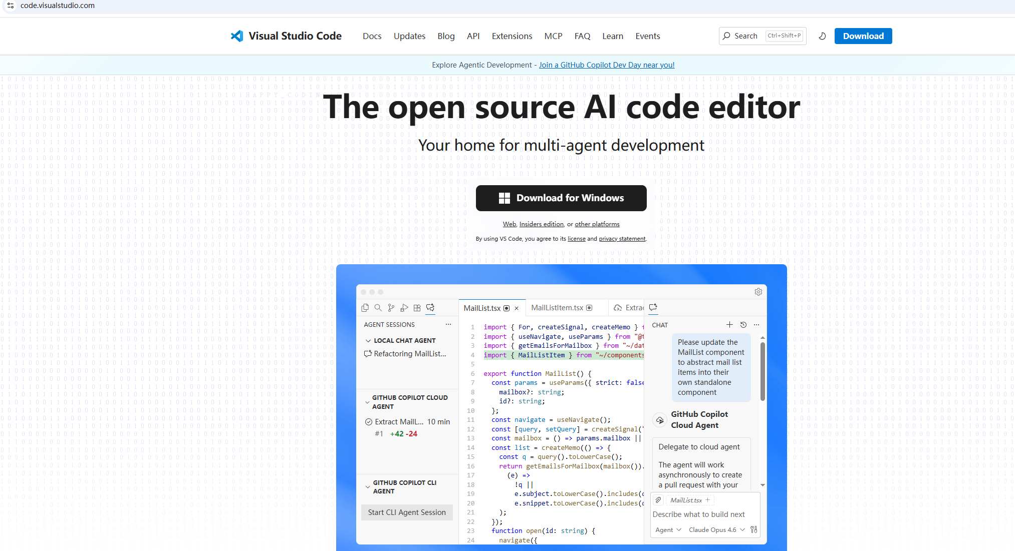Open the license link

pos(577,239)
